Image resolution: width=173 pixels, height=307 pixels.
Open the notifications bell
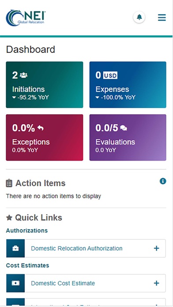click(139, 17)
